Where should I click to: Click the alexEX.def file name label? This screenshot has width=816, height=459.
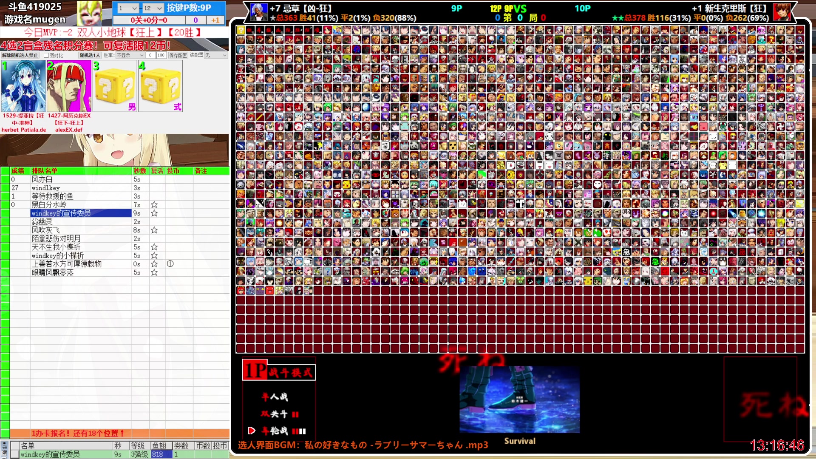(x=69, y=130)
